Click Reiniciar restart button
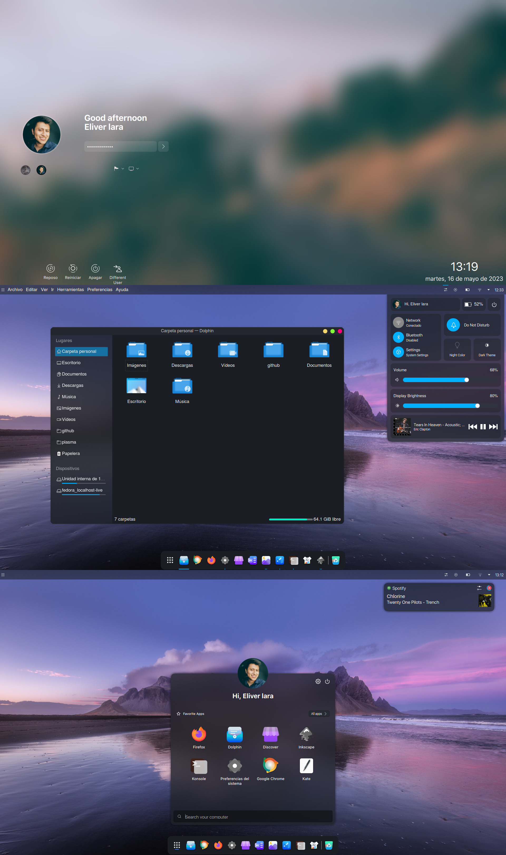Viewport: 506px width, 855px height. pos(73,270)
